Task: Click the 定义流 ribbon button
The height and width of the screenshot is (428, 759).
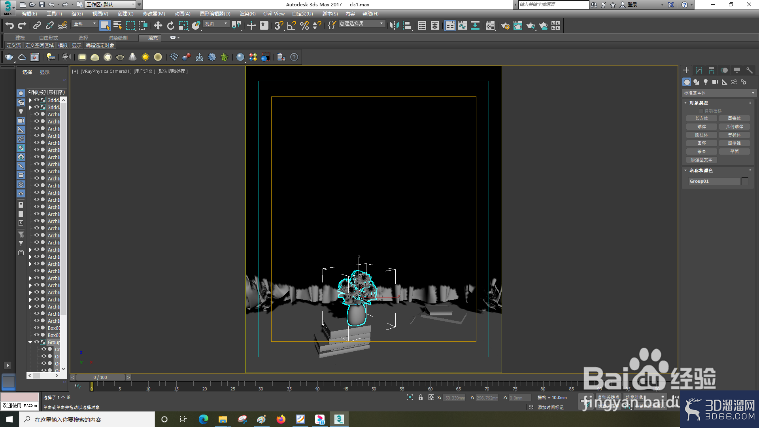Action: [14, 45]
